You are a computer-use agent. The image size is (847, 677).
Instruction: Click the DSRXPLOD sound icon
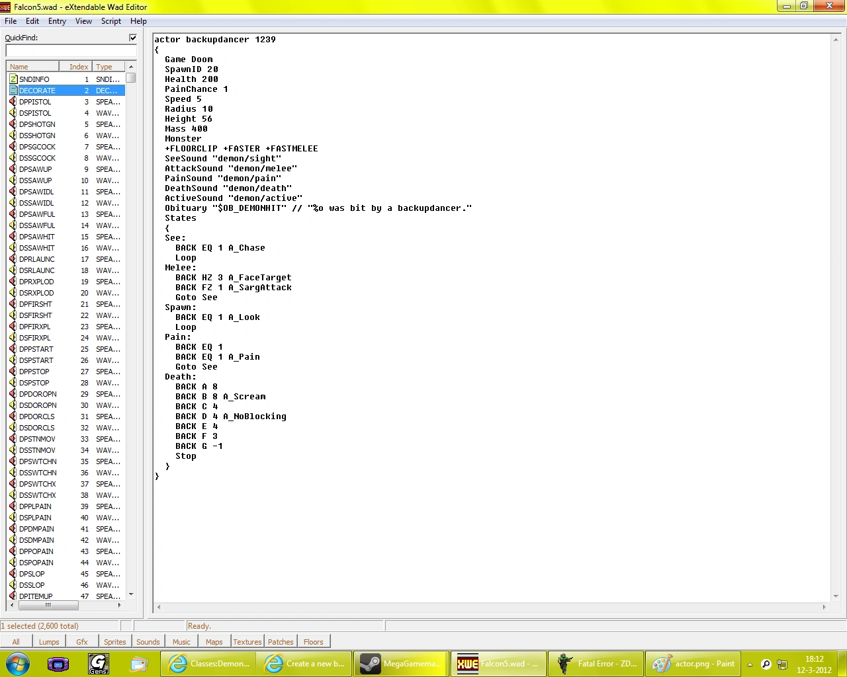pyautogui.click(x=13, y=293)
